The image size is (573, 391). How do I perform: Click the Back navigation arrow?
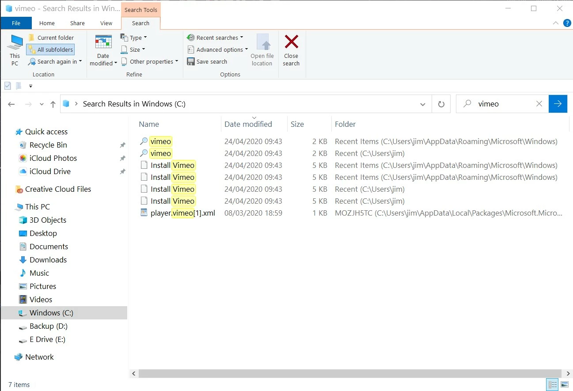(x=11, y=104)
